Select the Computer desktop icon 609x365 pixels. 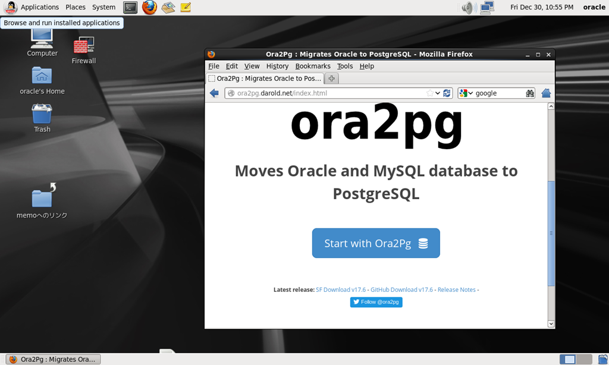[x=42, y=43]
